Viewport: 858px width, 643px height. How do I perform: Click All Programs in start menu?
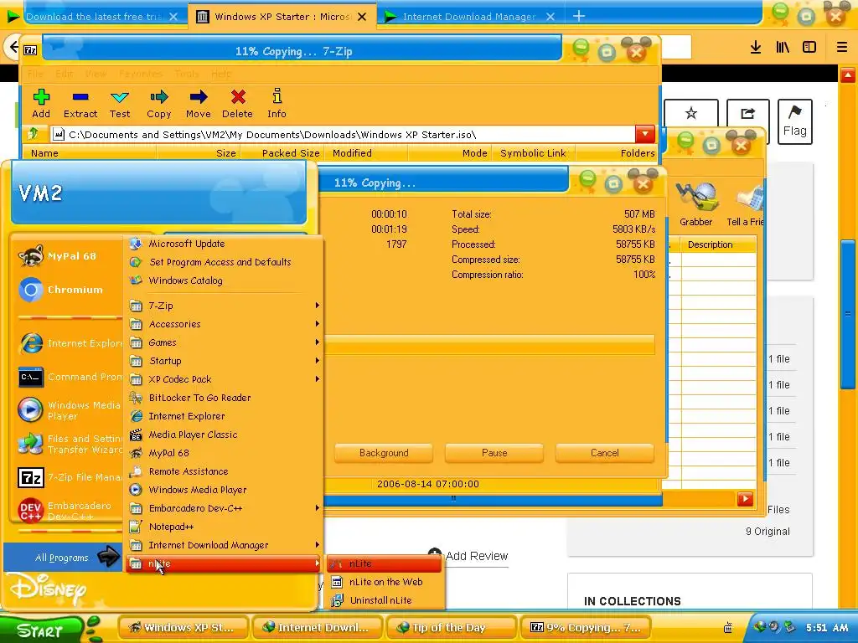pyautogui.click(x=62, y=558)
